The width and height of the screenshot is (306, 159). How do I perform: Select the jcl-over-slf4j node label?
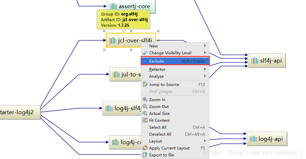135,40
